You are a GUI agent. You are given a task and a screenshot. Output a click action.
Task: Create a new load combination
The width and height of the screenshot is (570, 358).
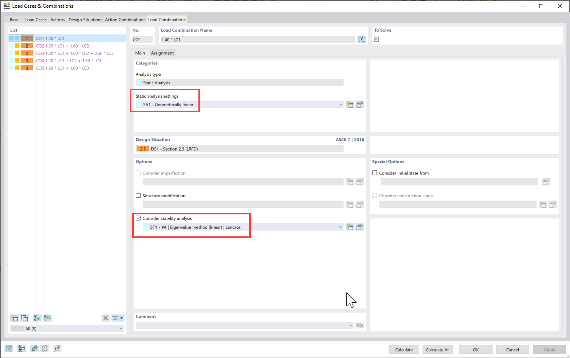[14, 318]
